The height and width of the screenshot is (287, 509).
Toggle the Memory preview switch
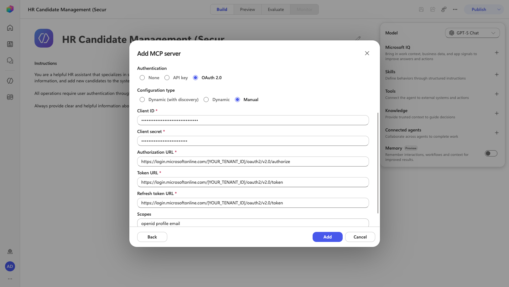coord(491,153)
